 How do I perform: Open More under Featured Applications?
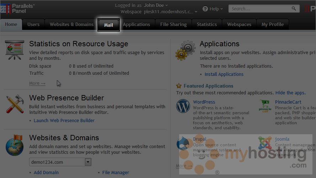184,166
